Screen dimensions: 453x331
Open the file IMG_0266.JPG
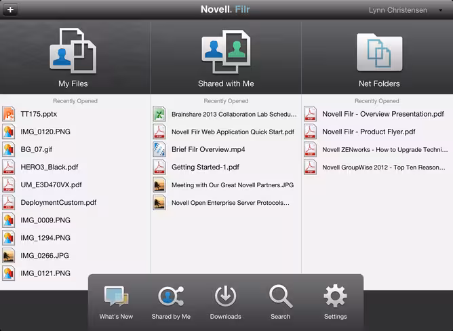45,256
